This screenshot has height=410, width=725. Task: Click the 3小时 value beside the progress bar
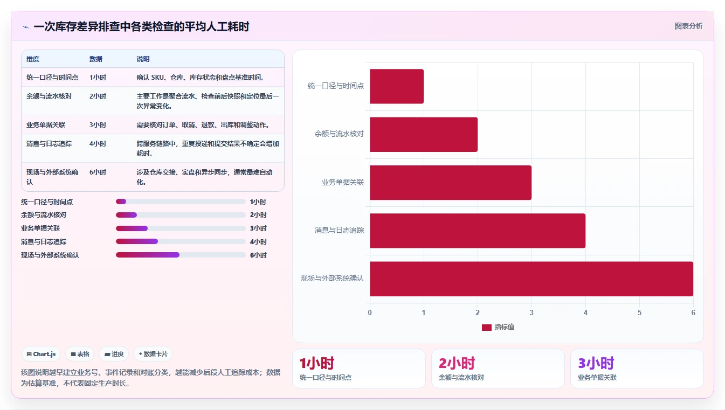pyautogui.click(x=258, y=228)
